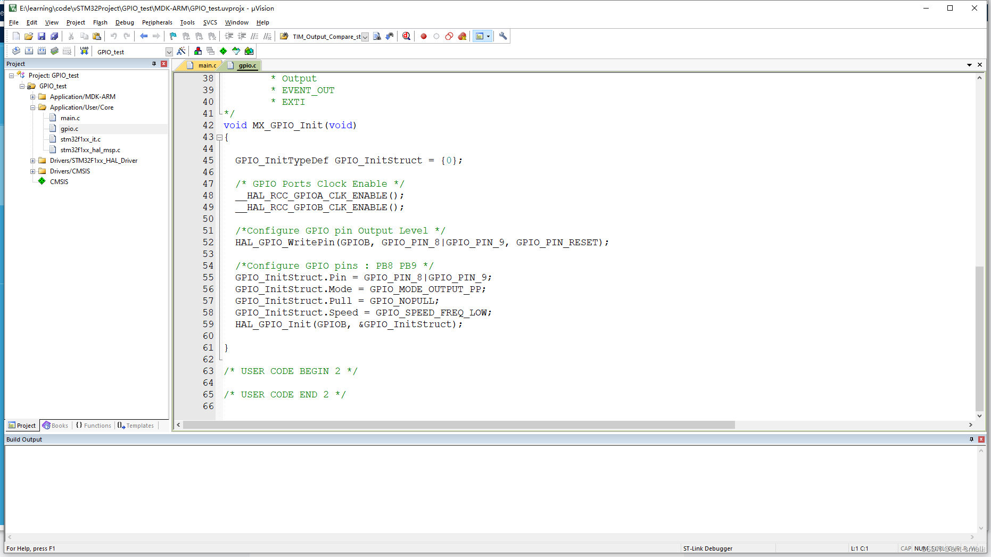Switch to the Functions panel tab

94,425
